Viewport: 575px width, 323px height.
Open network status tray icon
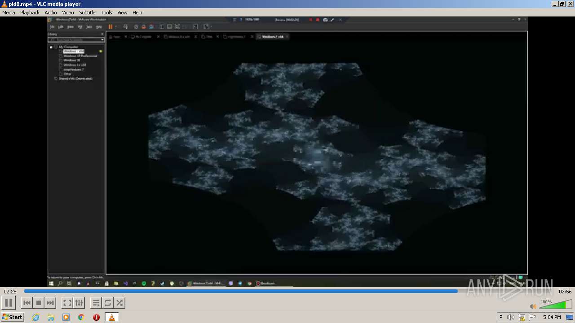pyautogui.click(x=522, y=317)
